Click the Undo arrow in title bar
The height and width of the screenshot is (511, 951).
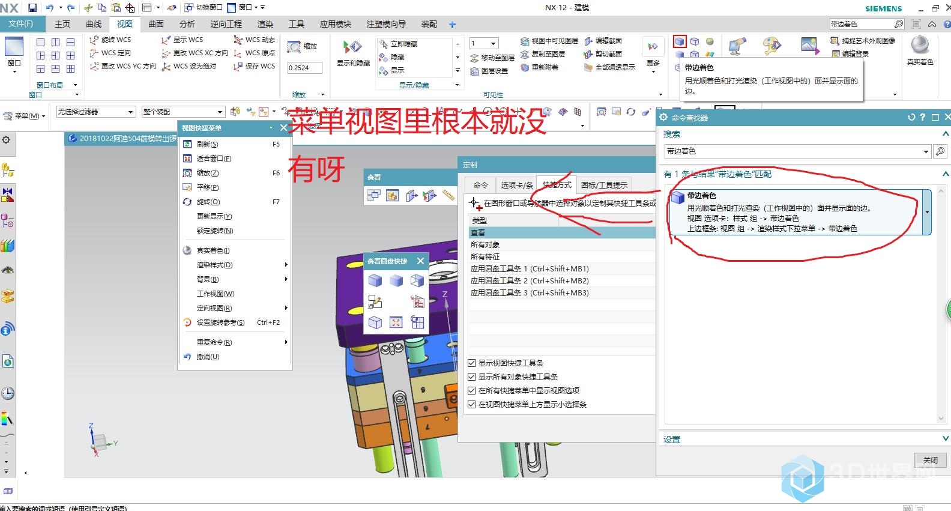pos(50,8)
